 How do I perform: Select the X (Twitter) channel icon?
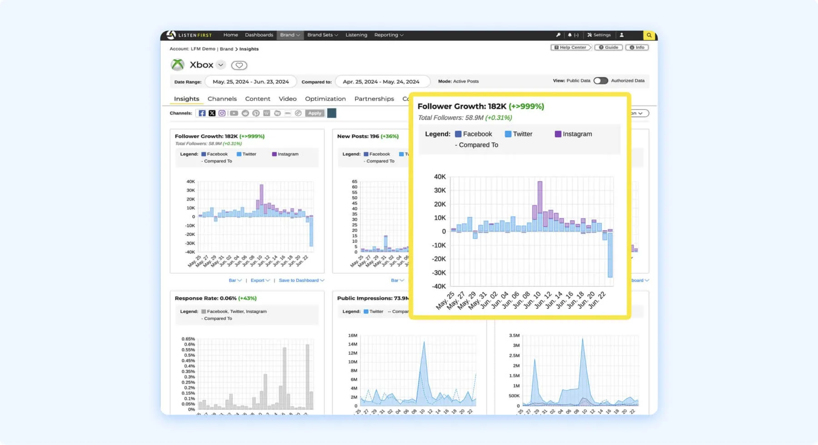(212, 113)
